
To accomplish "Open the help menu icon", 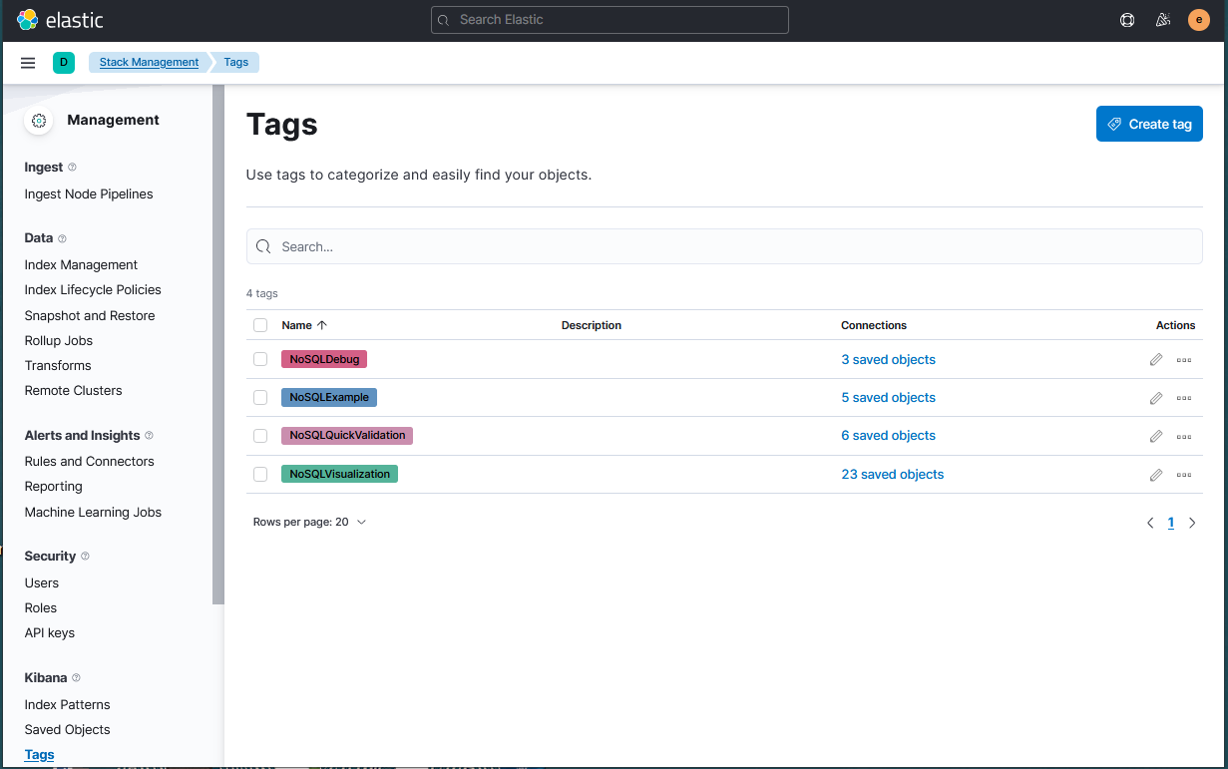I will pyautogui.click(x=1127, y=20).
